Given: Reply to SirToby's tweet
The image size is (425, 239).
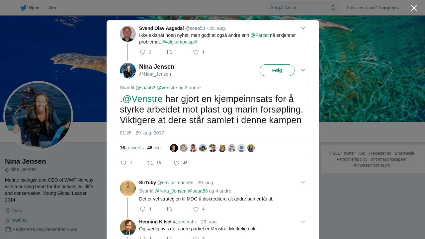Looking at the screenshot, I should (143, 209).
